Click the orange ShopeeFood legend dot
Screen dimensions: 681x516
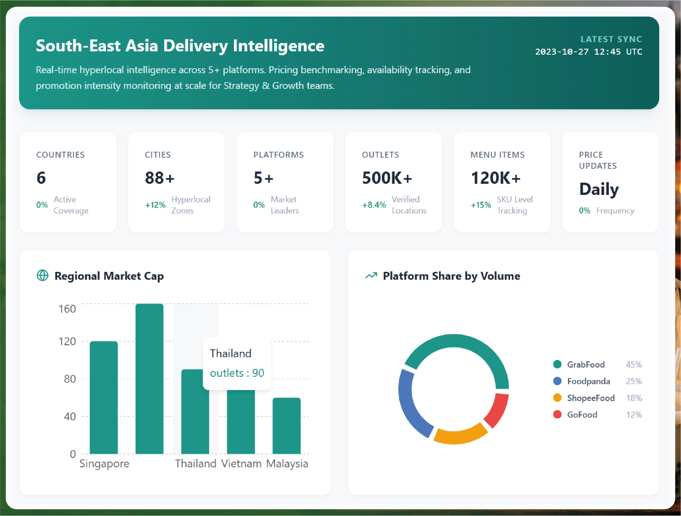pyautogui.click(x=557, y=398)
